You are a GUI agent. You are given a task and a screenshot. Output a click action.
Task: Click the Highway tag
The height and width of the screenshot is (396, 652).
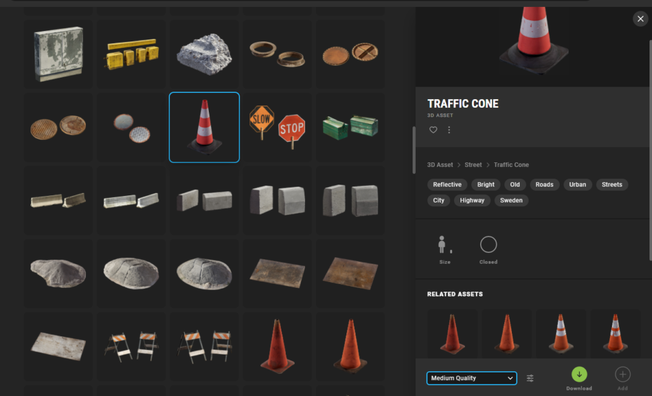pos(472,200)
